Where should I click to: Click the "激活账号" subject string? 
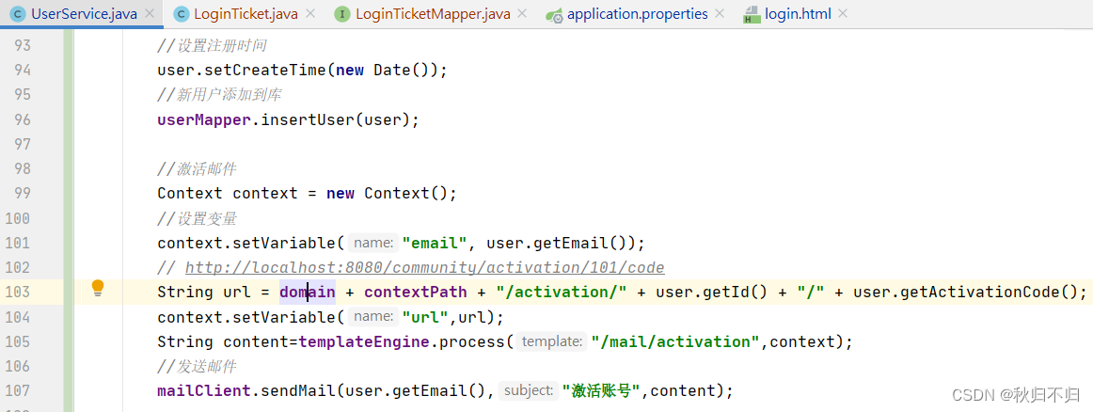(x=601, y=390)
